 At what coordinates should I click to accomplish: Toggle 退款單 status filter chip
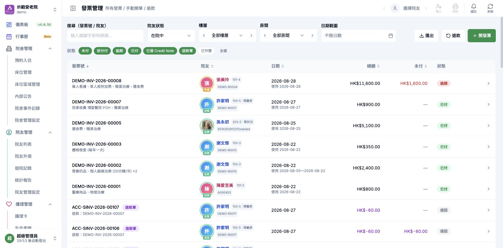187,51
